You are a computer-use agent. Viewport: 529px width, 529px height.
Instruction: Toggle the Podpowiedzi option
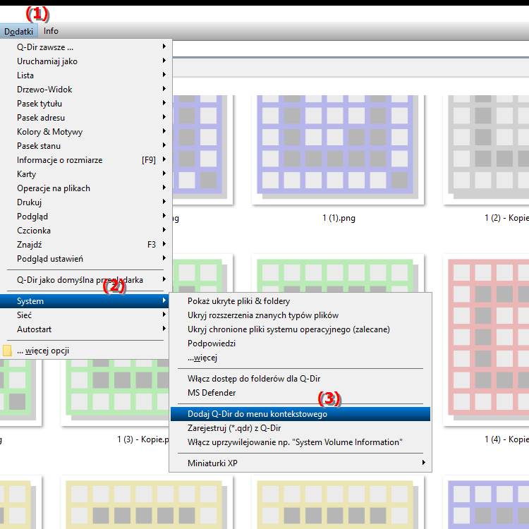click(300, 343)
